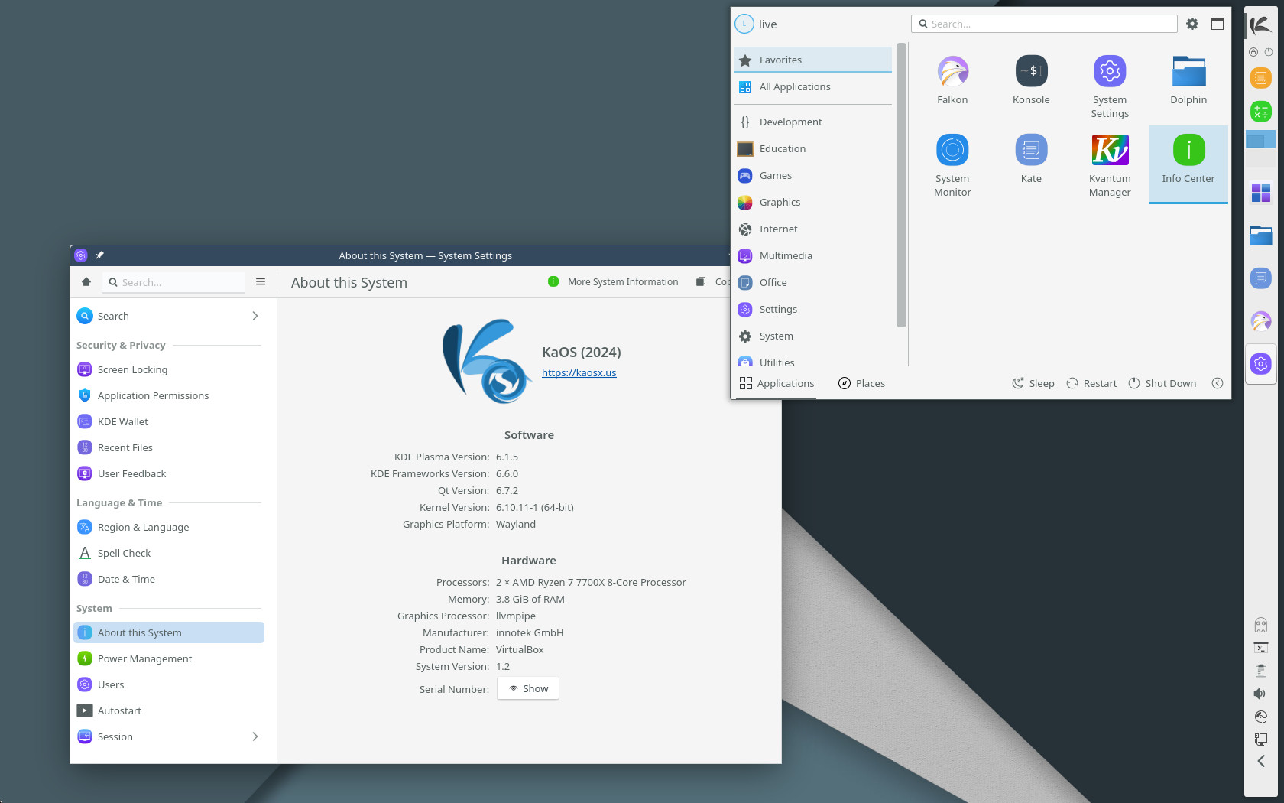
Task: Open the purple-blue tiles icon in panel
Action: (x=1261, y=193)
